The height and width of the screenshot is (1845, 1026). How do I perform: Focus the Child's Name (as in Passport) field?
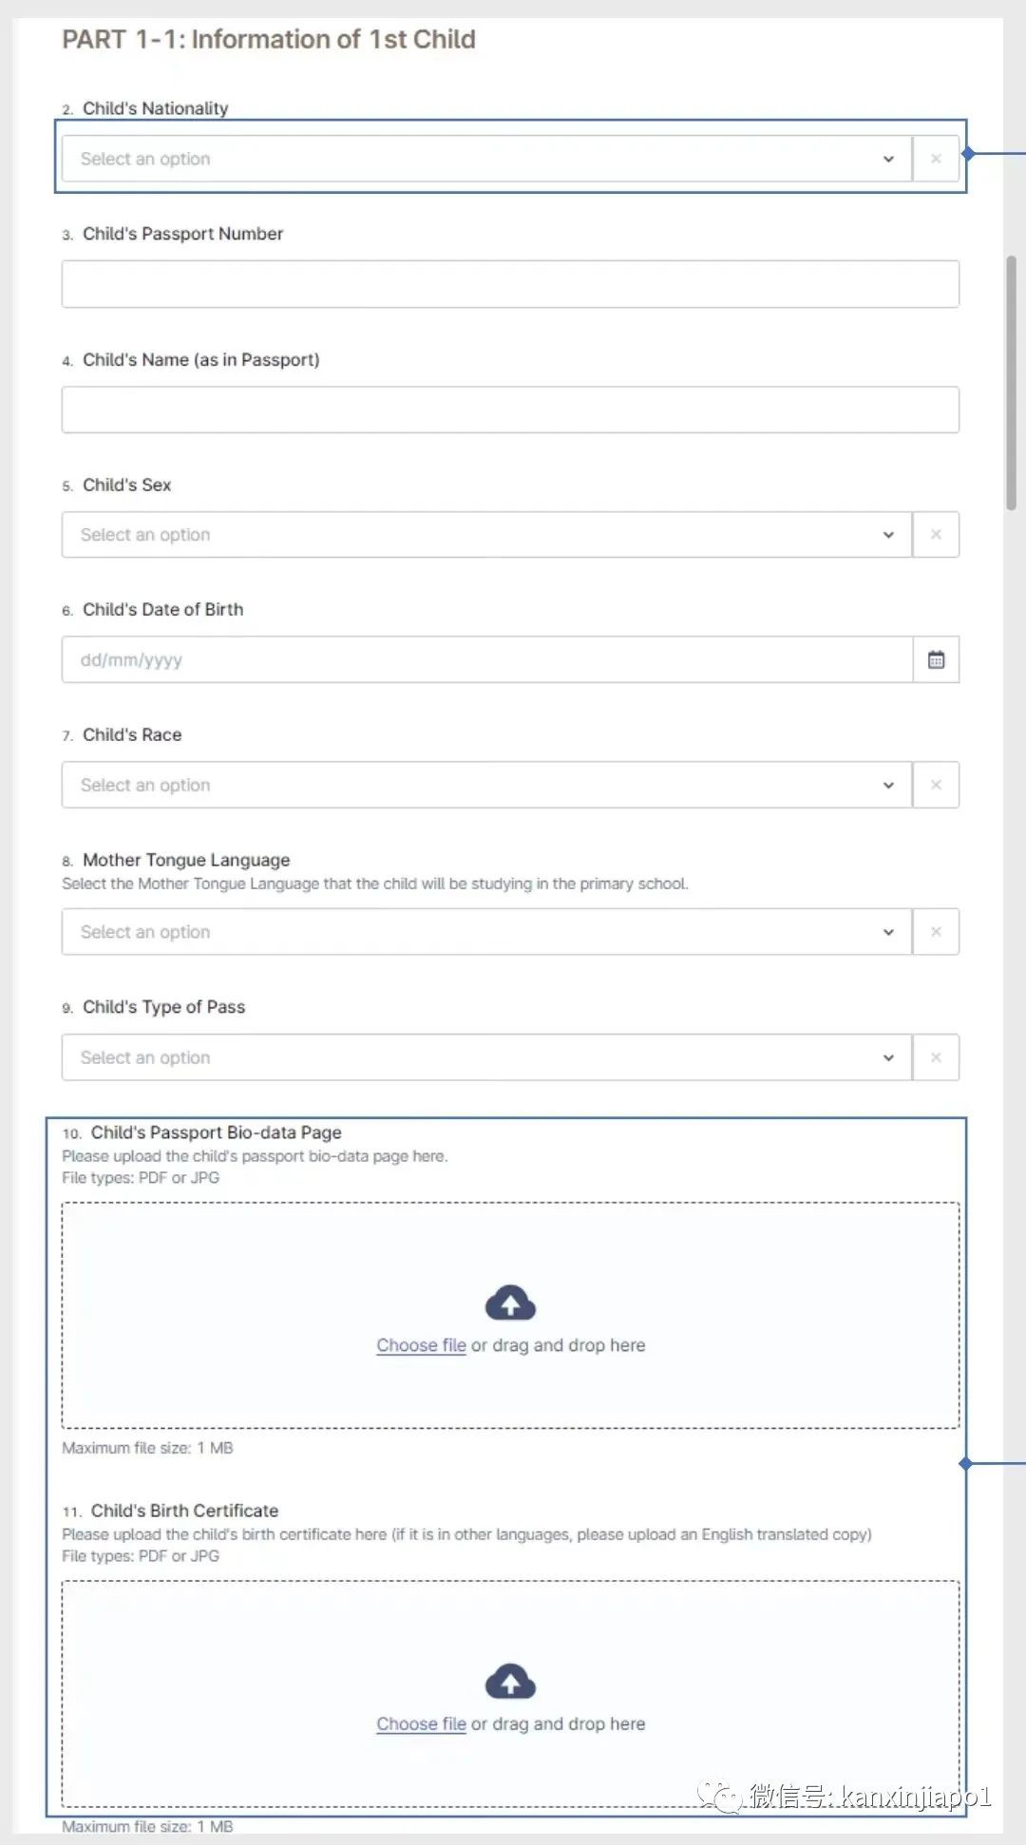point(510,409)
